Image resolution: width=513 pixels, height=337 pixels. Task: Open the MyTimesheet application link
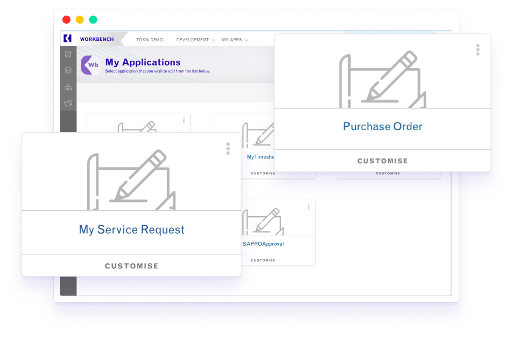[x=261, y=157]
